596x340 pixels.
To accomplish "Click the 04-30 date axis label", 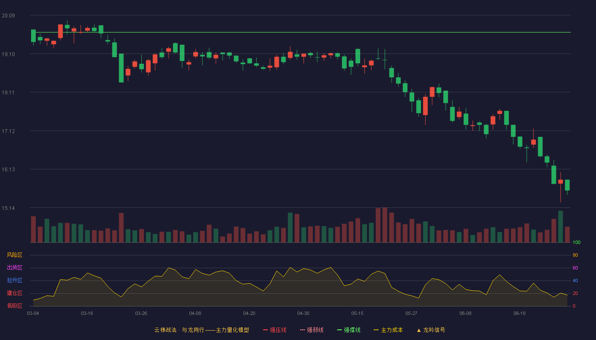I will 303,313.
